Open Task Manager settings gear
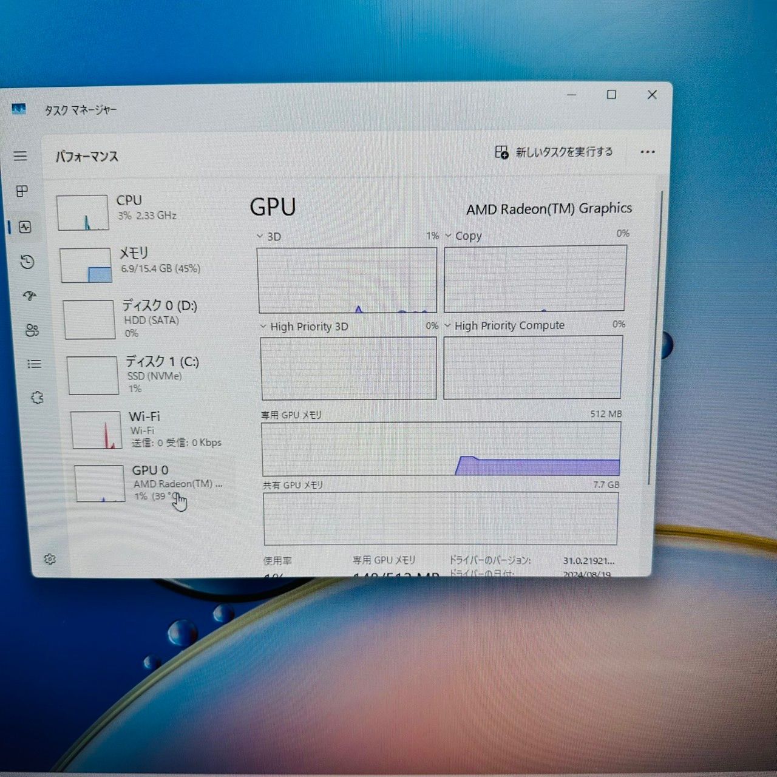 50,559
